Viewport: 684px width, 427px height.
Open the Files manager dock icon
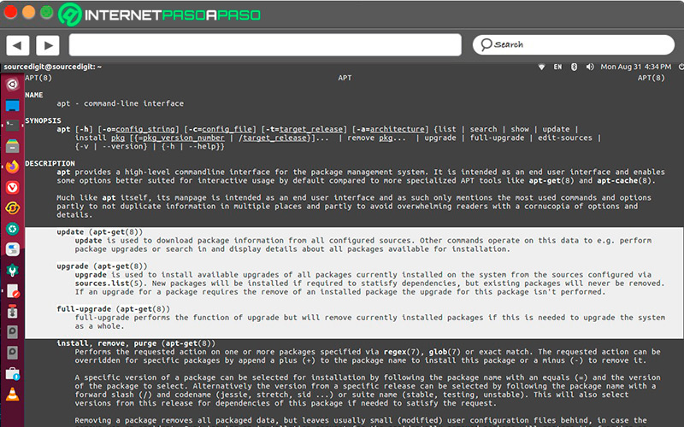coord(12,145)
